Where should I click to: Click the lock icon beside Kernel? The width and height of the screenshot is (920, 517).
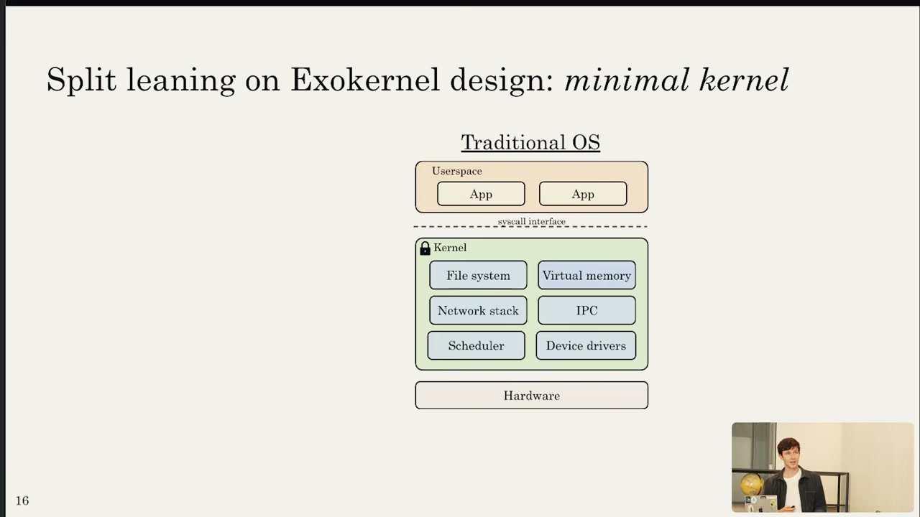coord(425,248)
